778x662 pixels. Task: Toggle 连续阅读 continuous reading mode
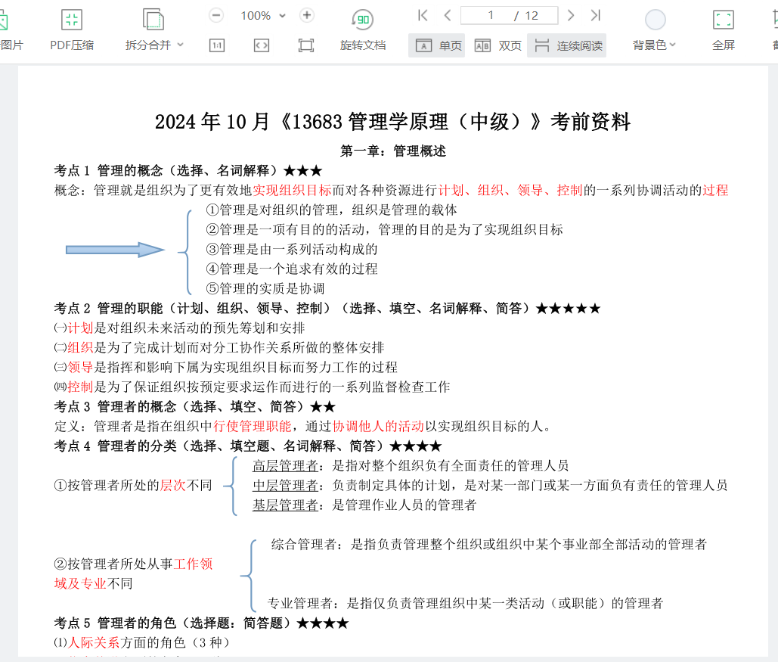pyautogui.click(x=567, y=45)
